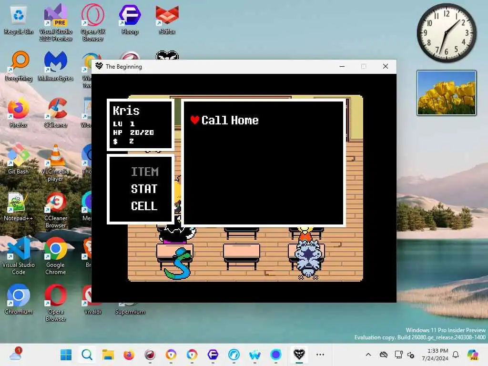Open File Explorer from taskbar
488x366 pixels.
point(108,355)
